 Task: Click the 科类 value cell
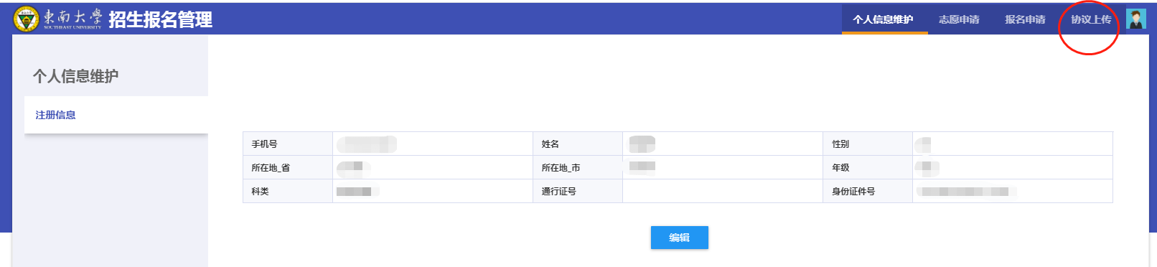point(433,191)
